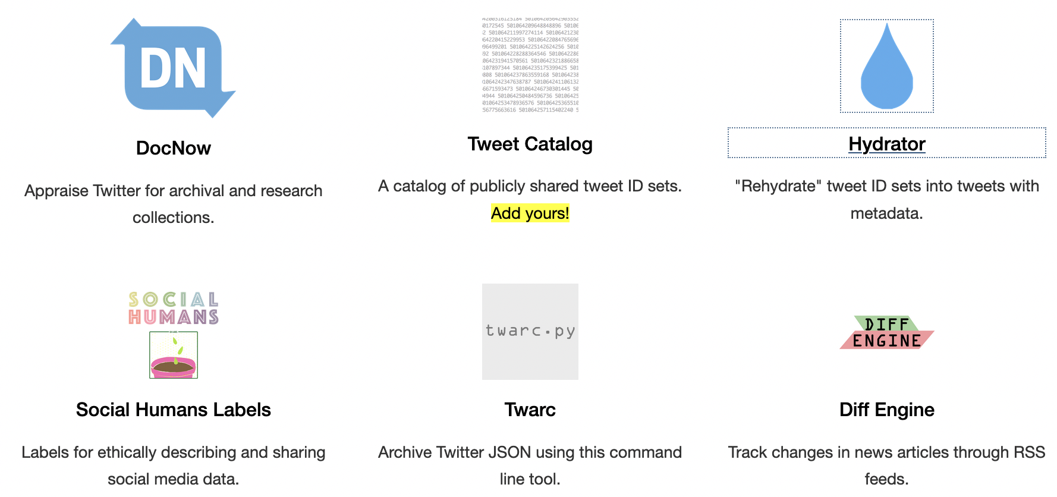Click the highlighted "Add yours!" link

tap(530, 213)
